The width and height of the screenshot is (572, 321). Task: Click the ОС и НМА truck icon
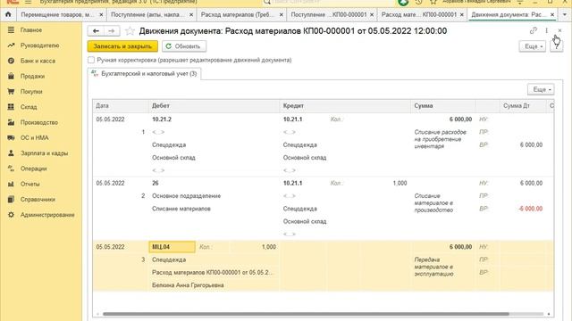pos(11,137)
